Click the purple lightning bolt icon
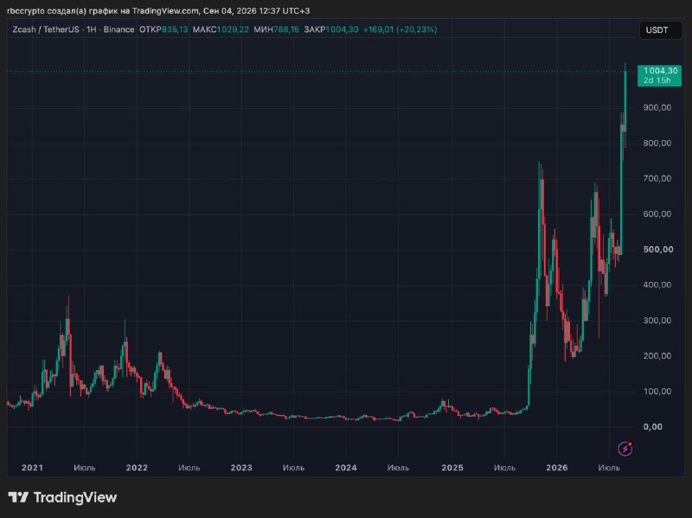This screenshot has height=518, width=692. (625, 449)
